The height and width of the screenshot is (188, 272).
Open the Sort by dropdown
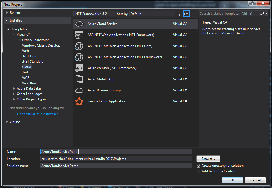(152, 14)
